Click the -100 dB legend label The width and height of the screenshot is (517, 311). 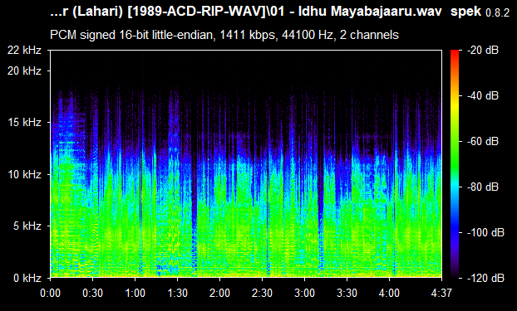[x=485, y=233]
